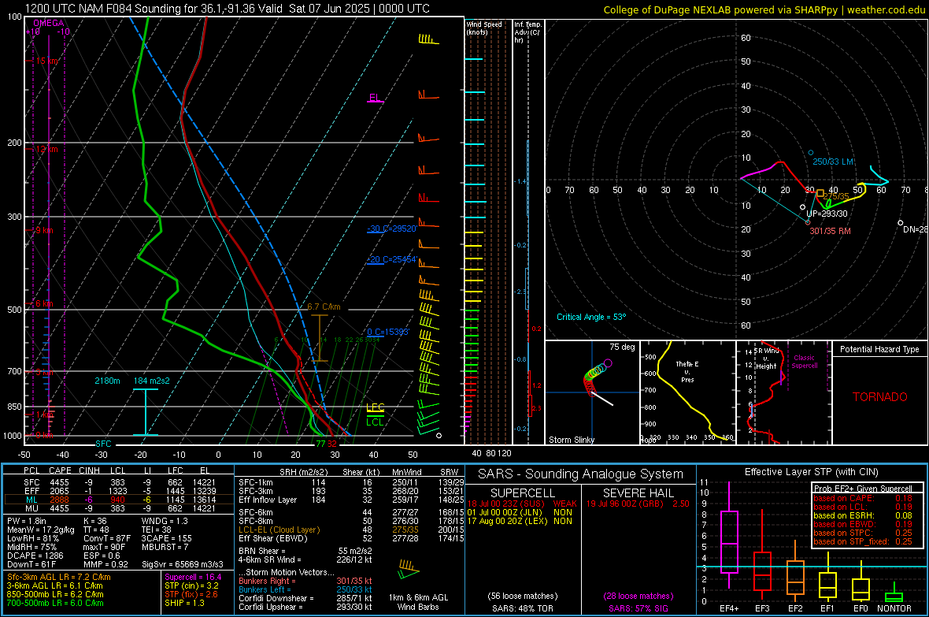
Task: Click the orange 275/35 square marker on hodograph
Action: (820, 193)
